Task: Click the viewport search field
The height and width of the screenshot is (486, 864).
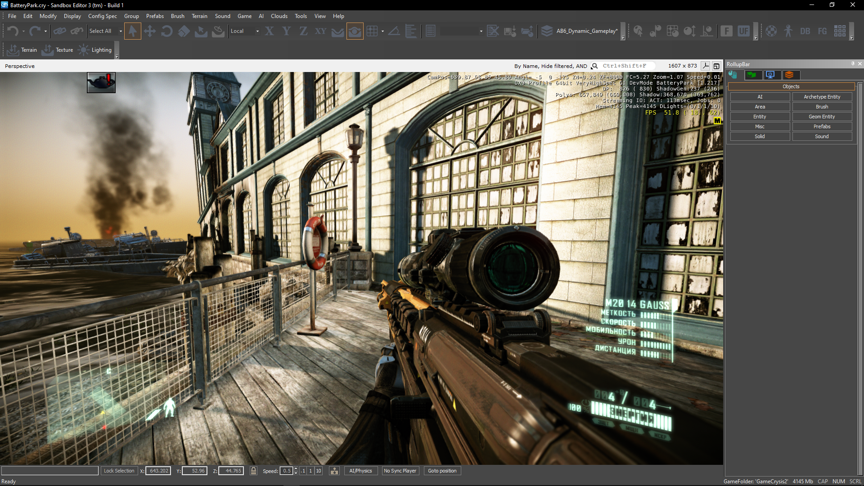Action: click(x=624, y=66)
